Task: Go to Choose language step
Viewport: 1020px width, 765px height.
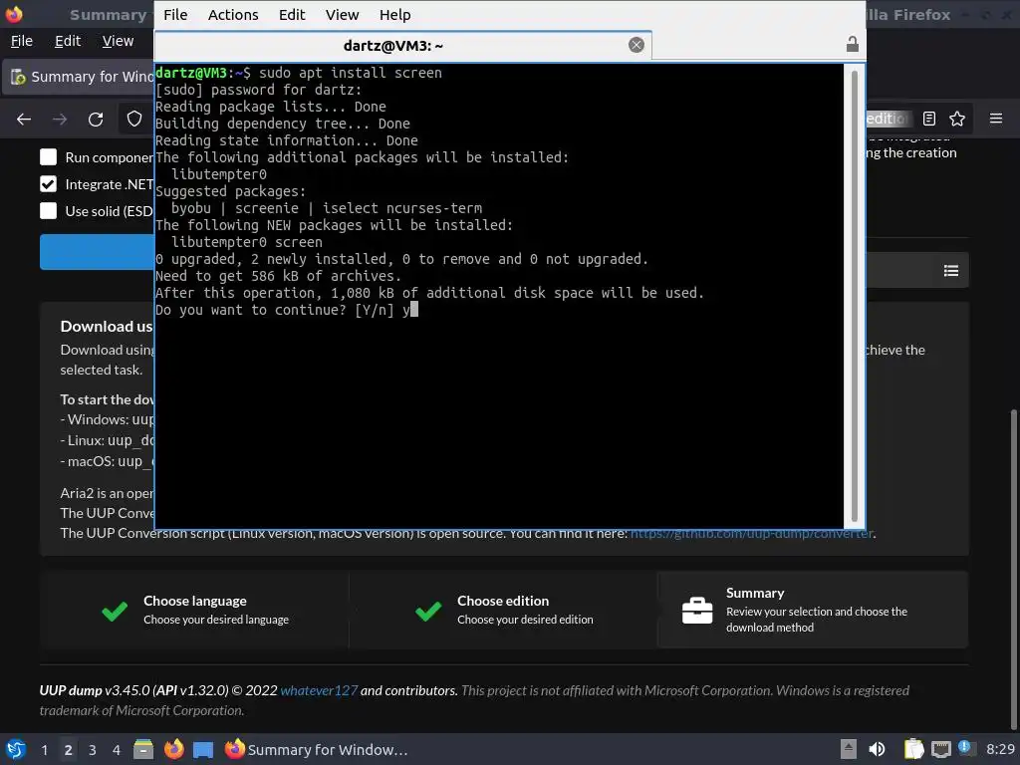Action: click(194, 610)
